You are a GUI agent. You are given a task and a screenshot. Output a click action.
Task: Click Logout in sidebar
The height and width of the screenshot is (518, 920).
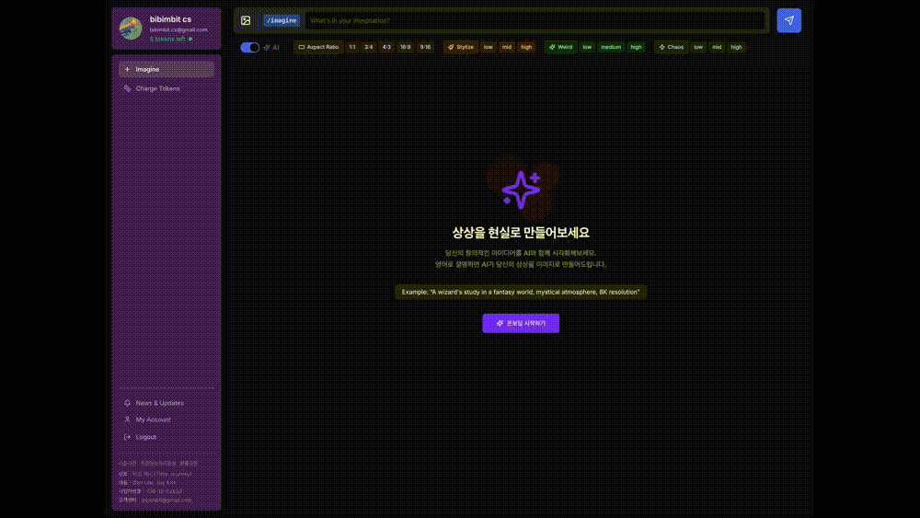[167, 437]
